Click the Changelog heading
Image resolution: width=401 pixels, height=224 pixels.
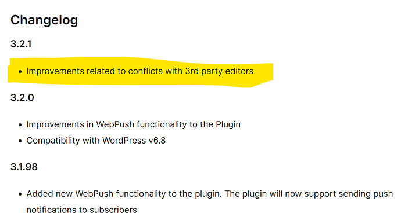point(44,20)
